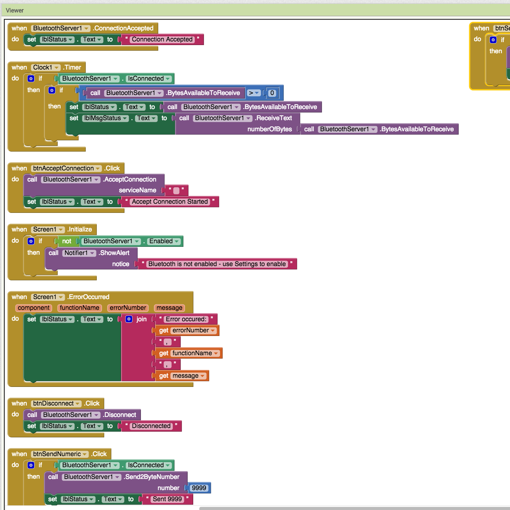Click the empty serviceName text field
The height and width of the screenshot is (510, 510).
pos(176,190)
